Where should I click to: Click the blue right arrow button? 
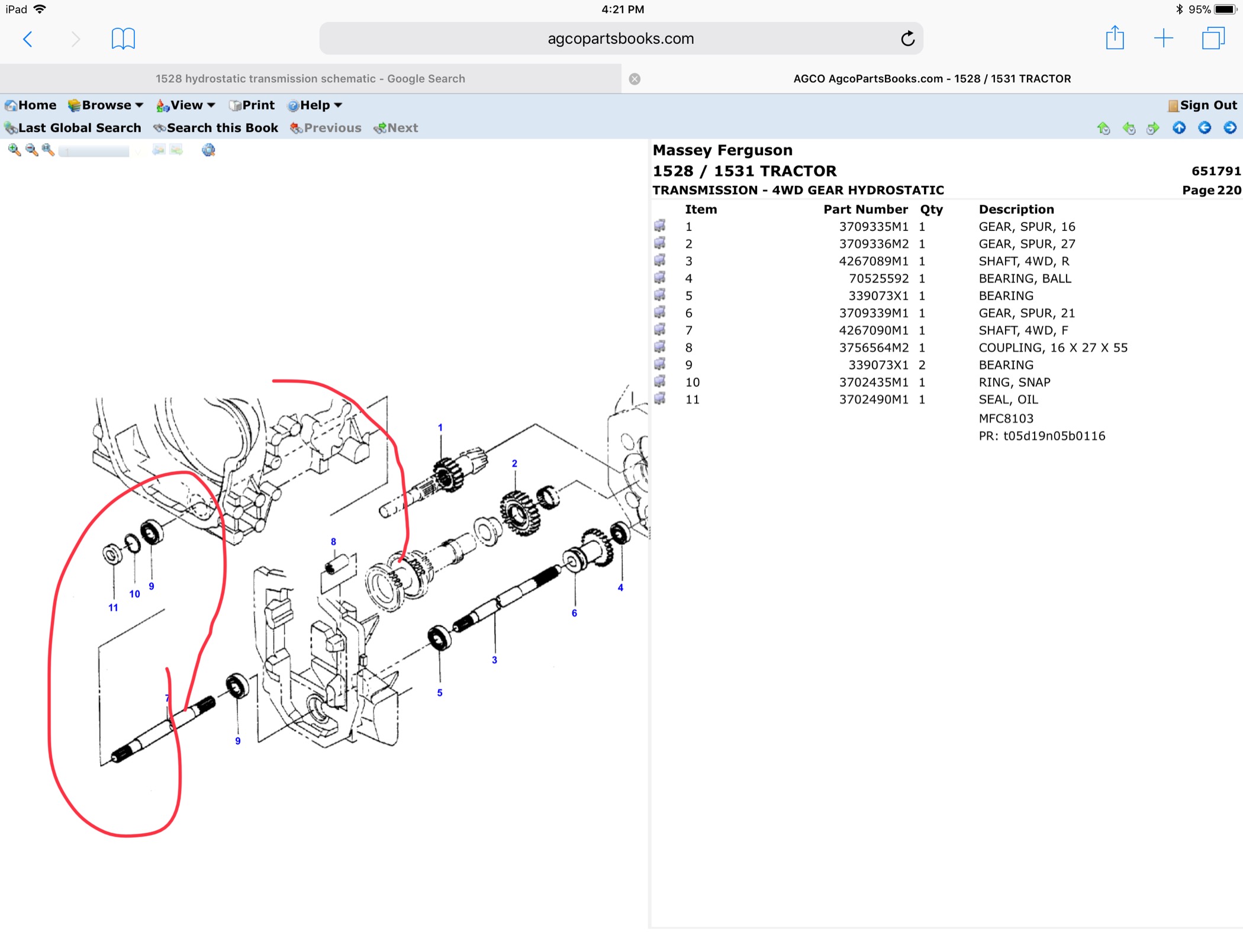(x=1230, y=127)
